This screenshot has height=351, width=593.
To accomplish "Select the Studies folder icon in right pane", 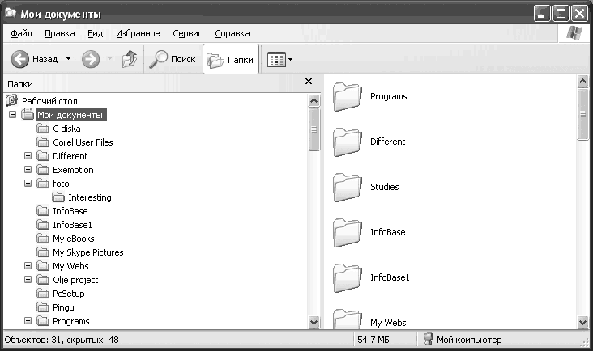I will 348,187.
